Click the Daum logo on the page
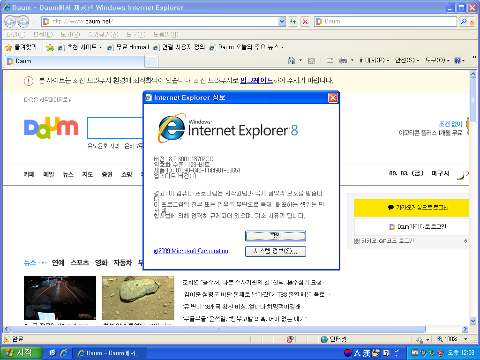This screenshot has height=360, width=480. tap(51, 127)
